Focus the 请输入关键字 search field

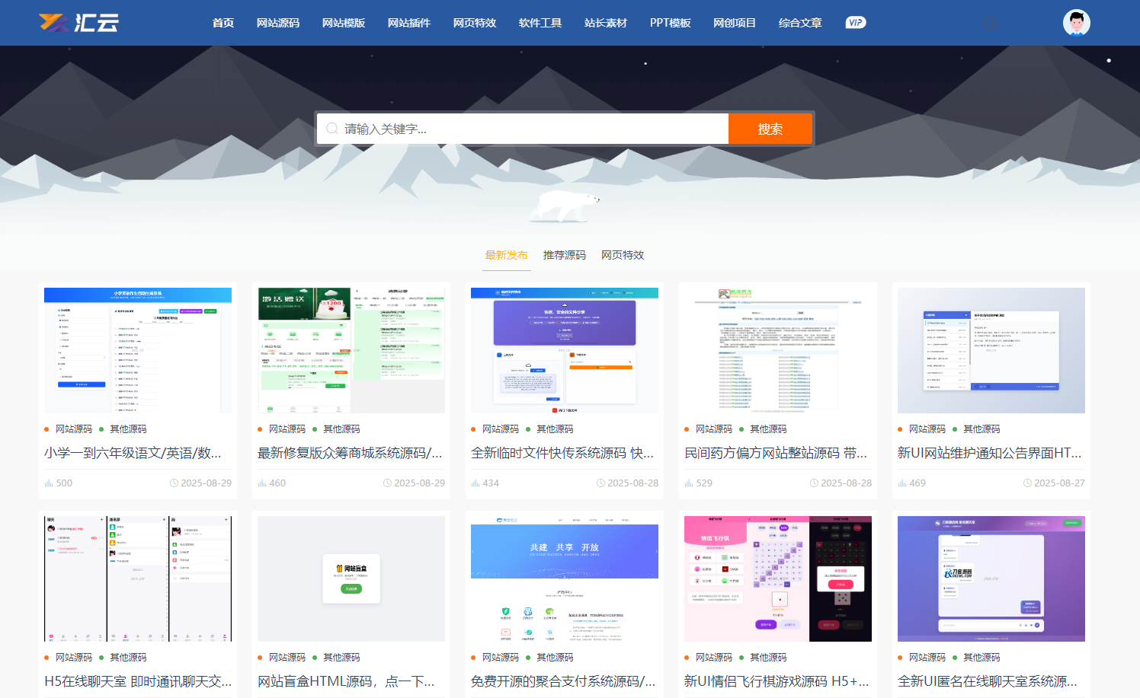click(526, 129)
